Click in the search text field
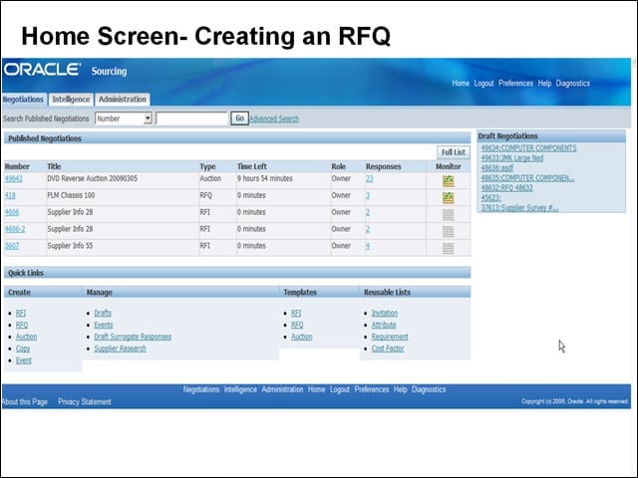Screen dimensions: 638x478 pos(191,119)
